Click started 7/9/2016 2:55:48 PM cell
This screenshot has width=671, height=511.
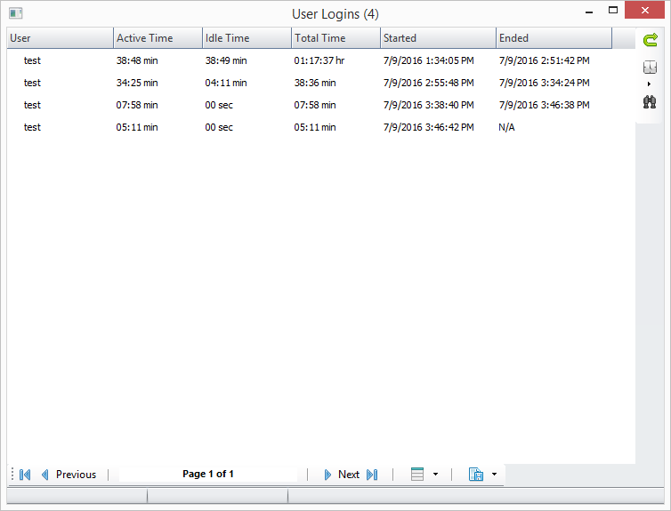pyautogui.click(x=428, y=83)
